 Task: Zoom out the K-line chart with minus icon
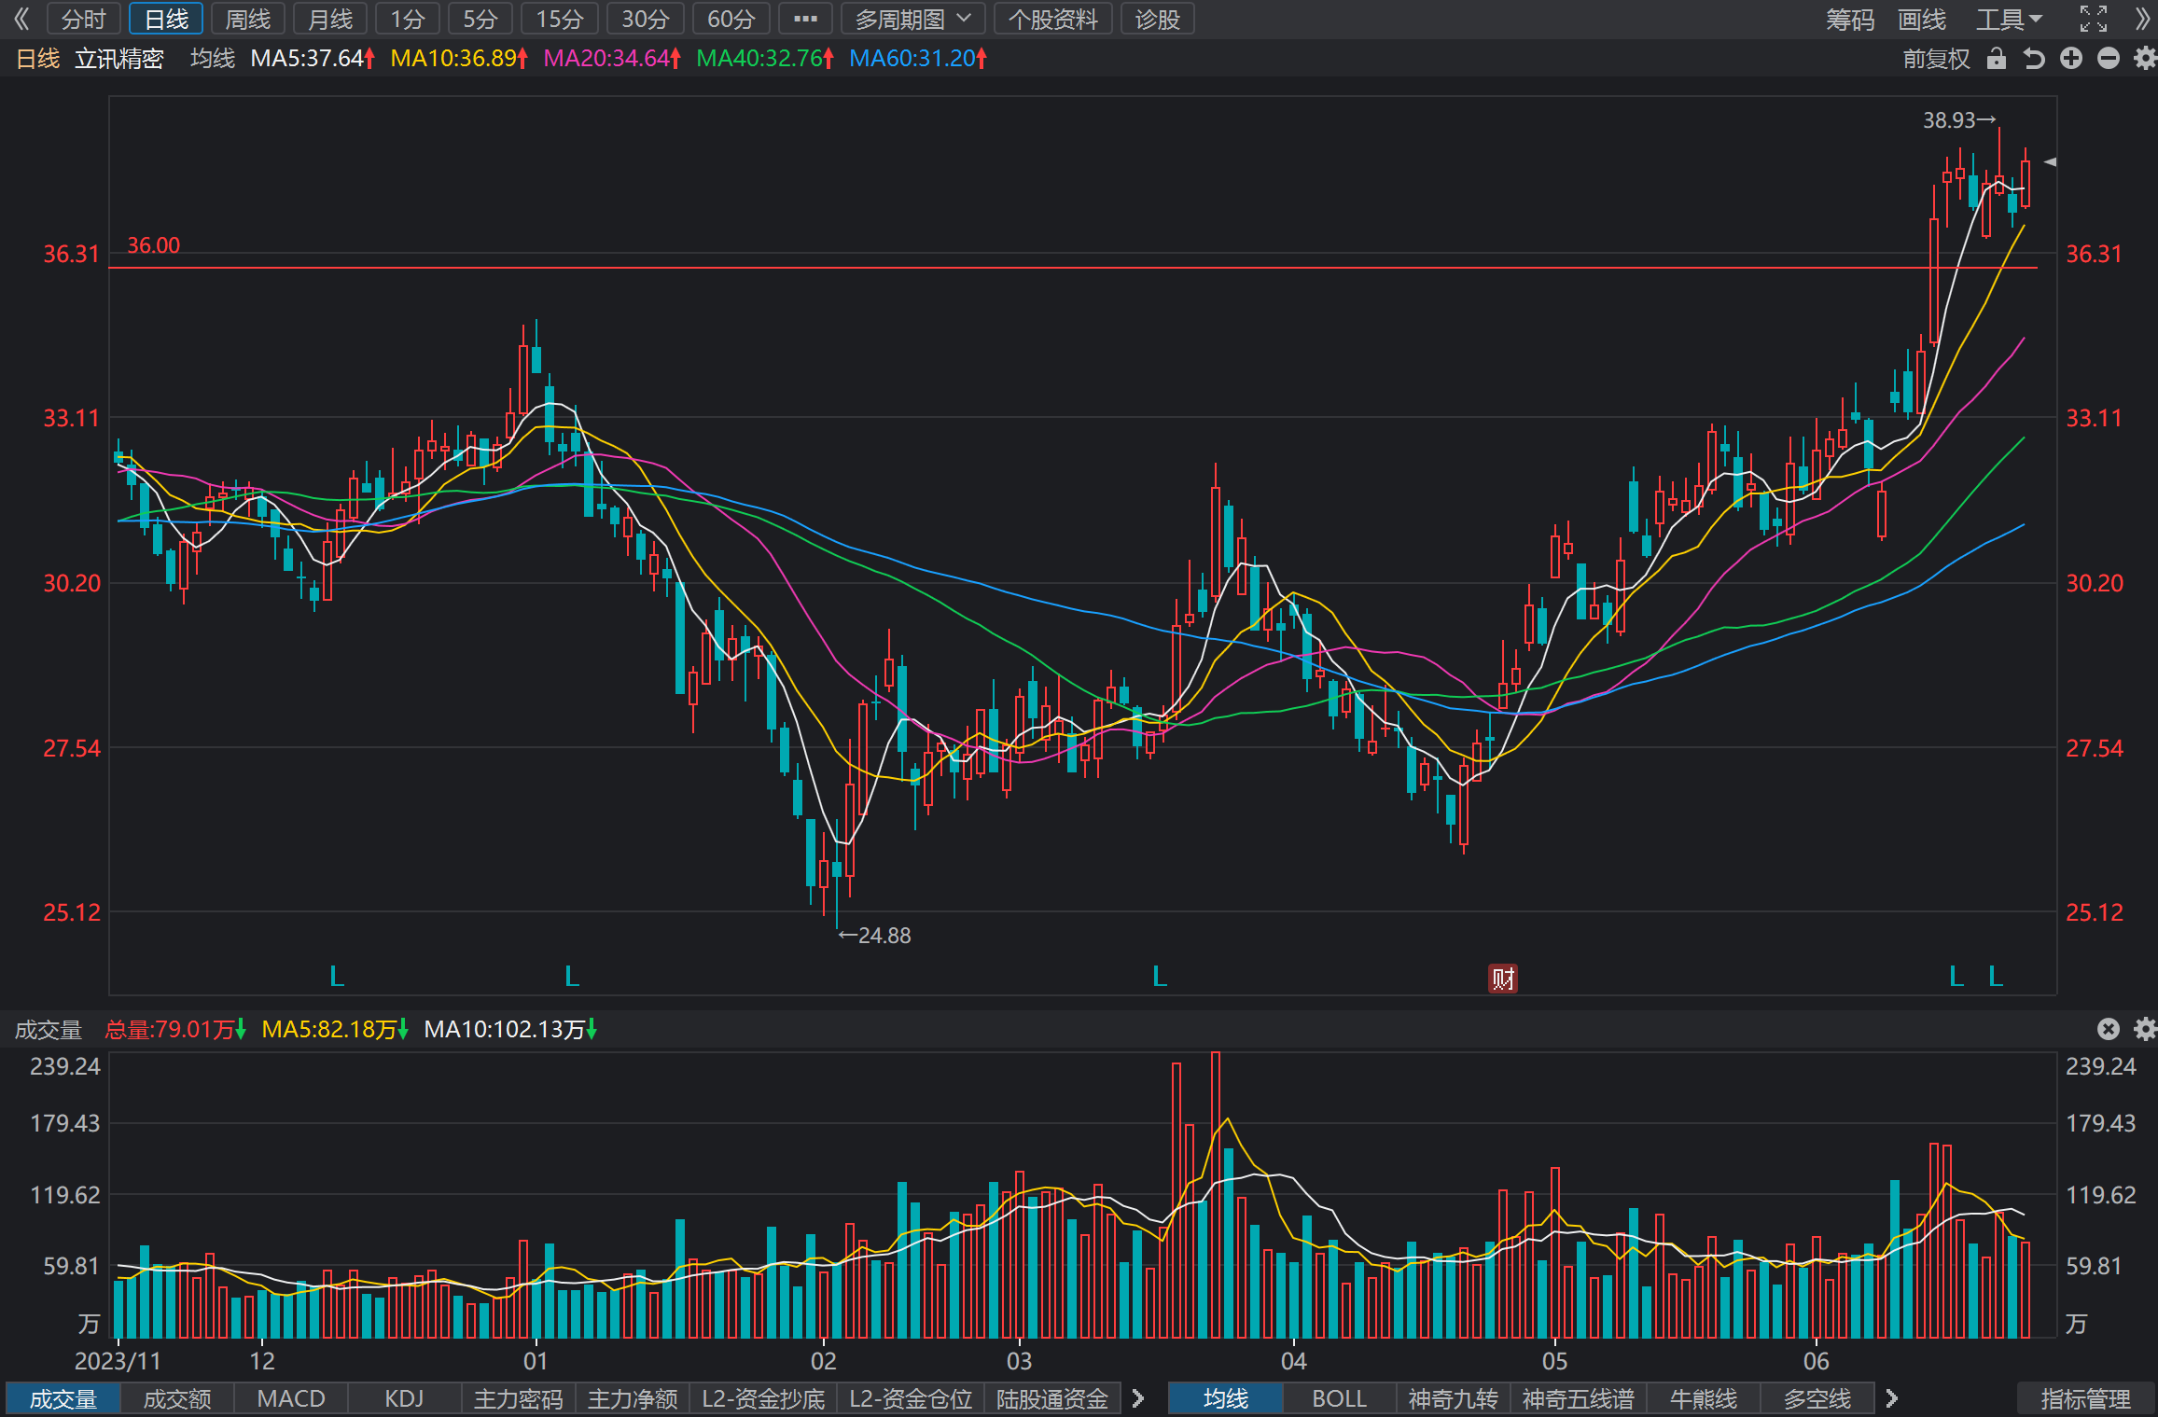[x=2109, y=59]
